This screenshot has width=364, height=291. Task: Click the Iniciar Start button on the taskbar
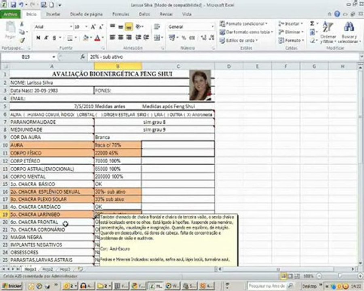click(12, 286)
